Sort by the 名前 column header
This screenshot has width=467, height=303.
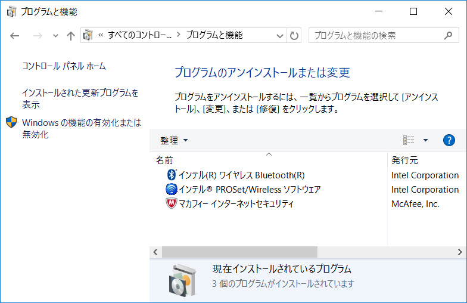click(x=165, y=160)
